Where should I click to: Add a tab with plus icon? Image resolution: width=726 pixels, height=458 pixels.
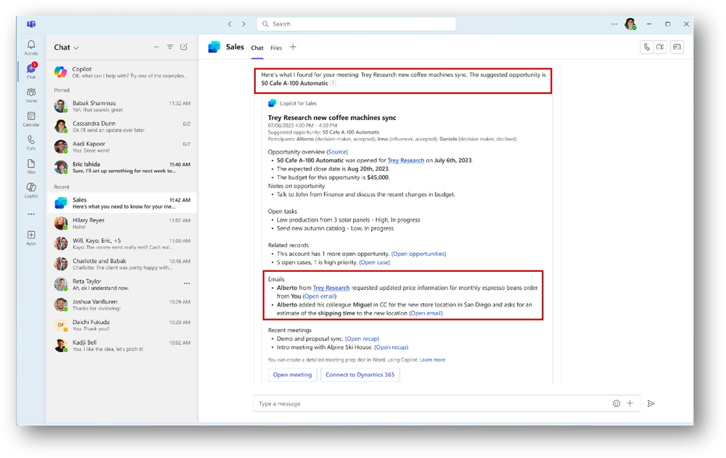pyautogui.click(x=293, y=47)
